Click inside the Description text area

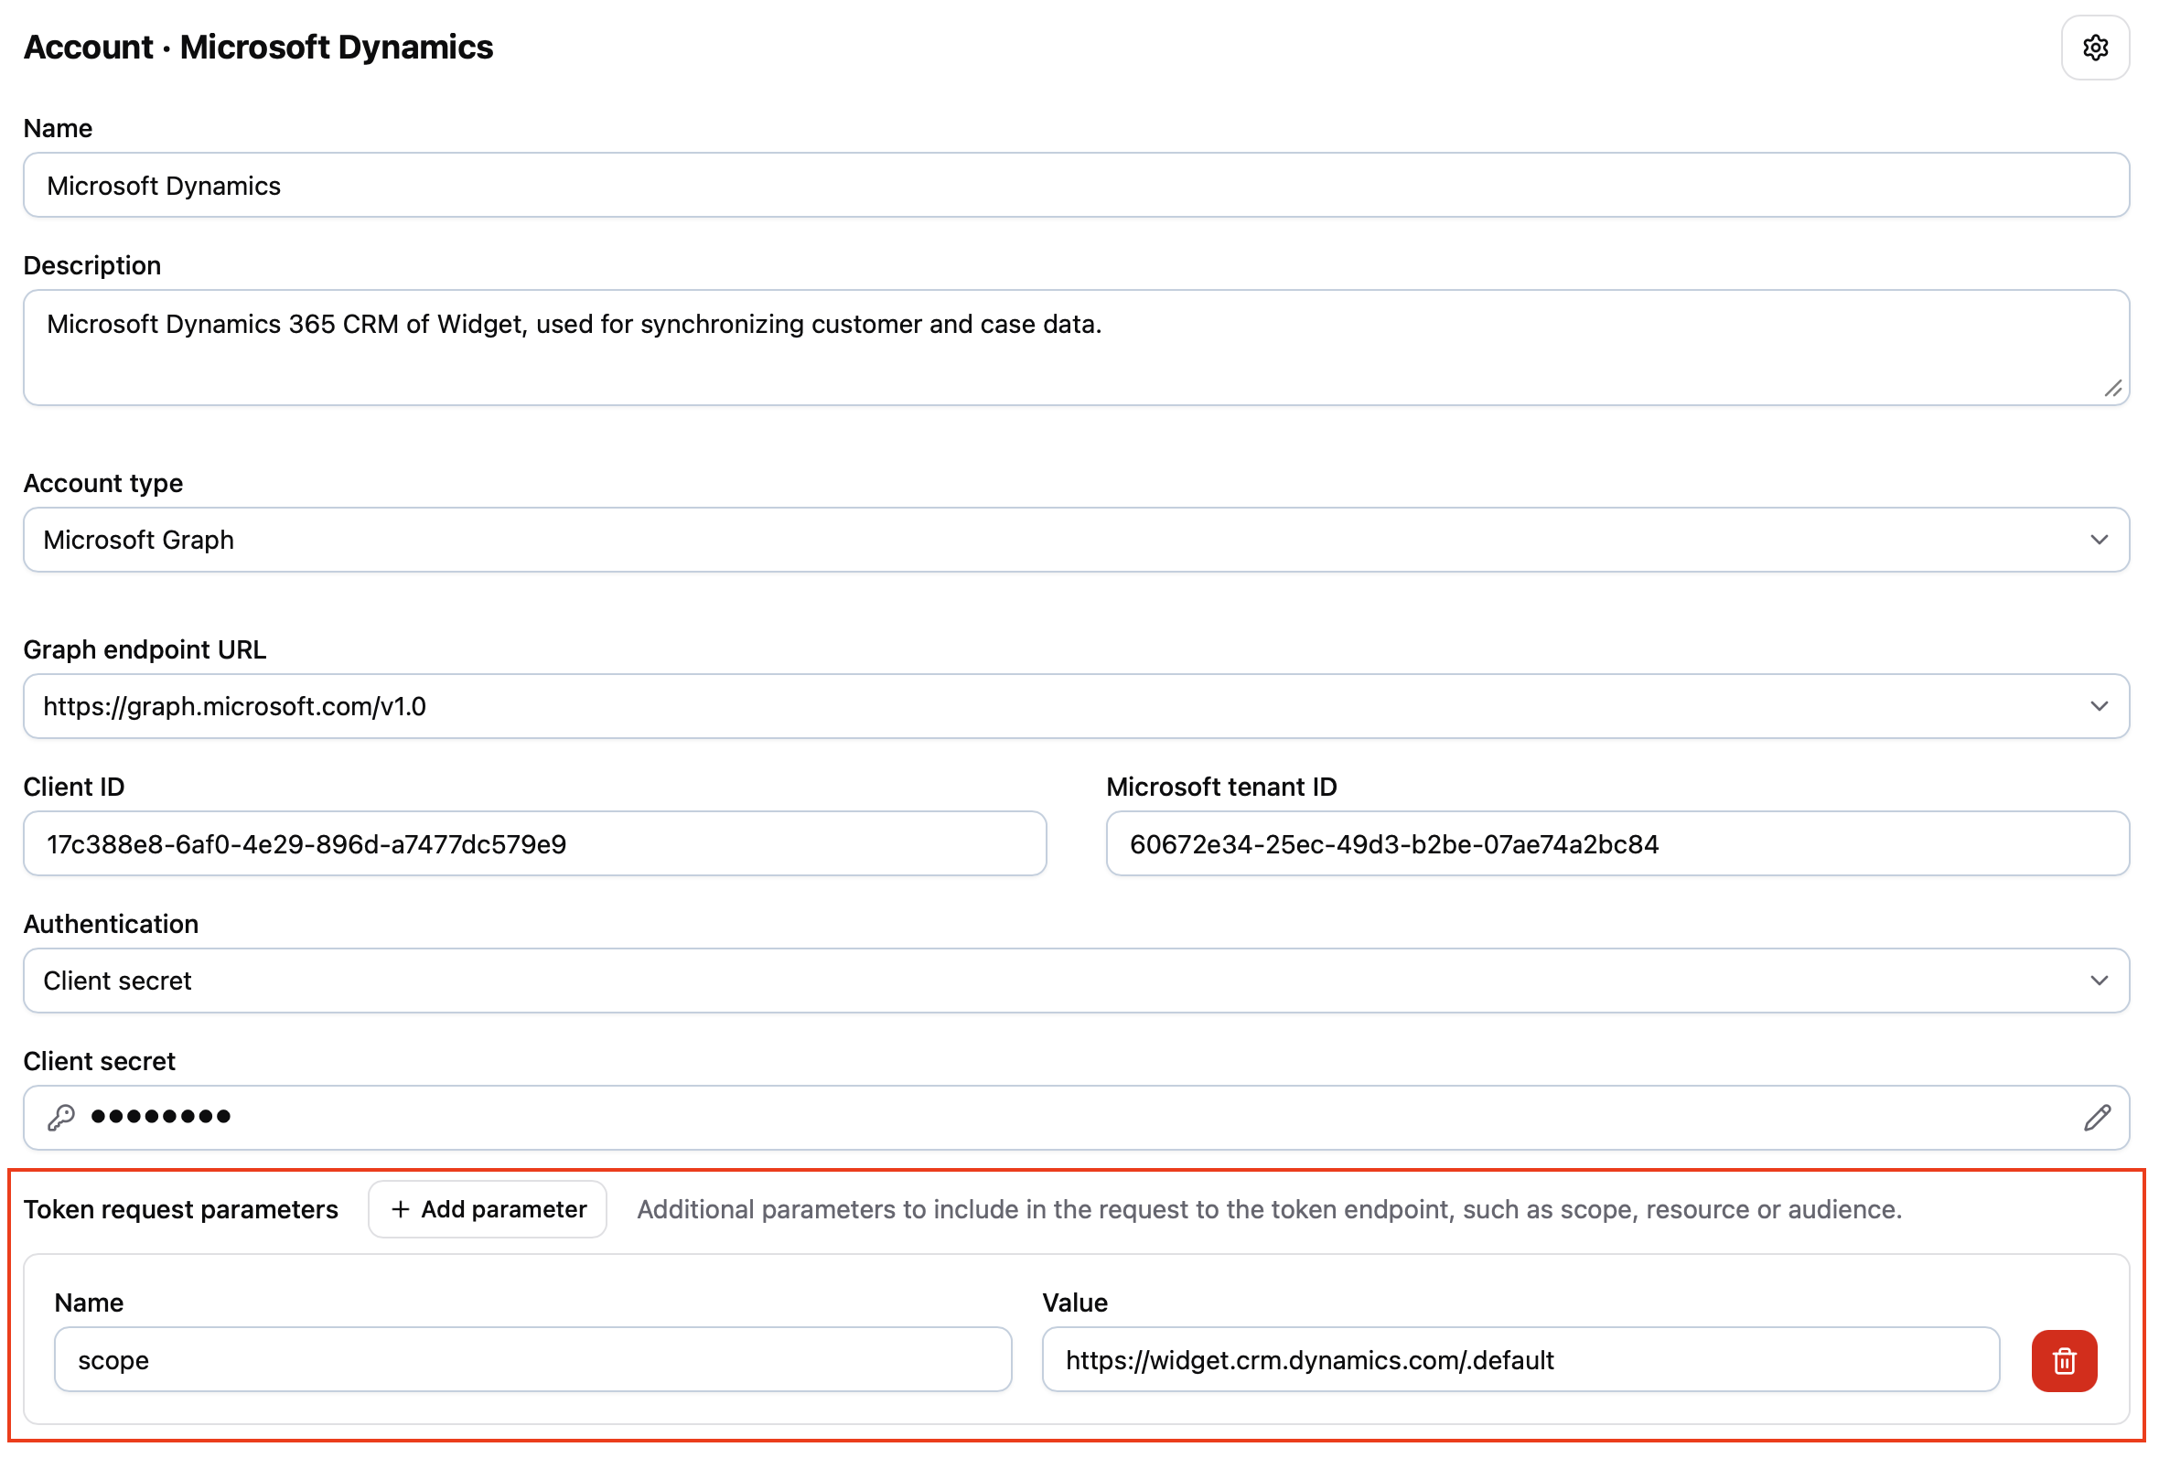[1076, 348]
